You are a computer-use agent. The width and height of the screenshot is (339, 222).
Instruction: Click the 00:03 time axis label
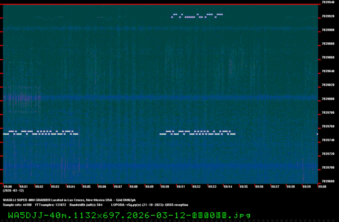tap(55, 186)
